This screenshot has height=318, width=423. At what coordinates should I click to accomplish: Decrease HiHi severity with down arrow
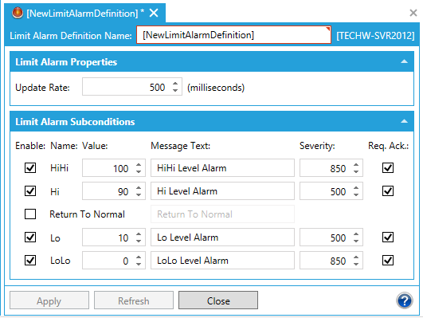pos(356,171)
